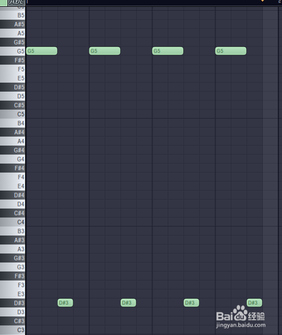Play the A3 piano key

pos(12,249)
